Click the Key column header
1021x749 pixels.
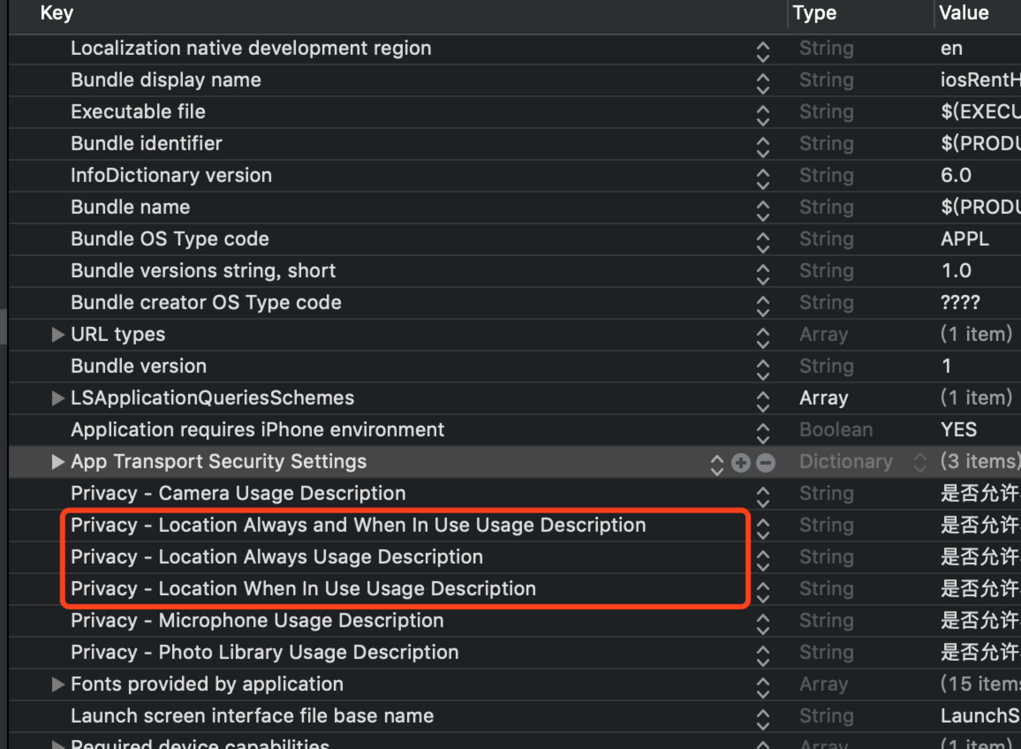(57, 13)
